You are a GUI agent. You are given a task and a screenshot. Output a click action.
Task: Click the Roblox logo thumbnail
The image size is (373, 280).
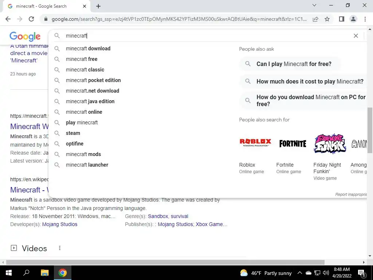pos(255,143)
